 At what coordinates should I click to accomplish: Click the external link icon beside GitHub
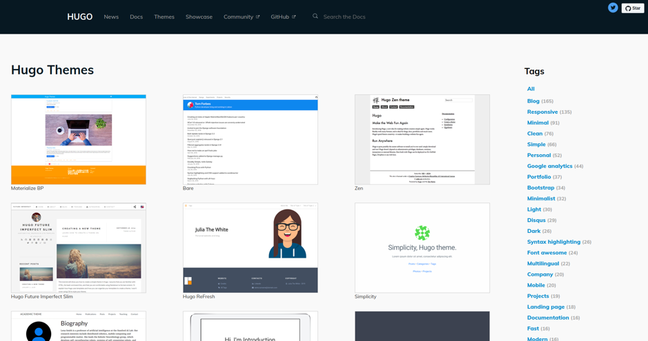(294, 17)
